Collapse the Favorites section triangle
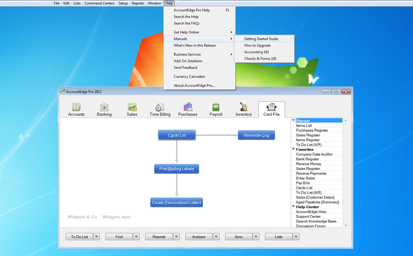 pyautogui.click(x=293, y=149)
